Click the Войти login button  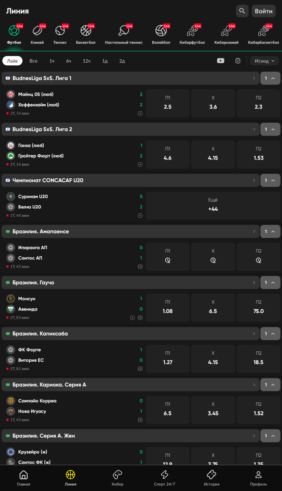coord(264,11)
